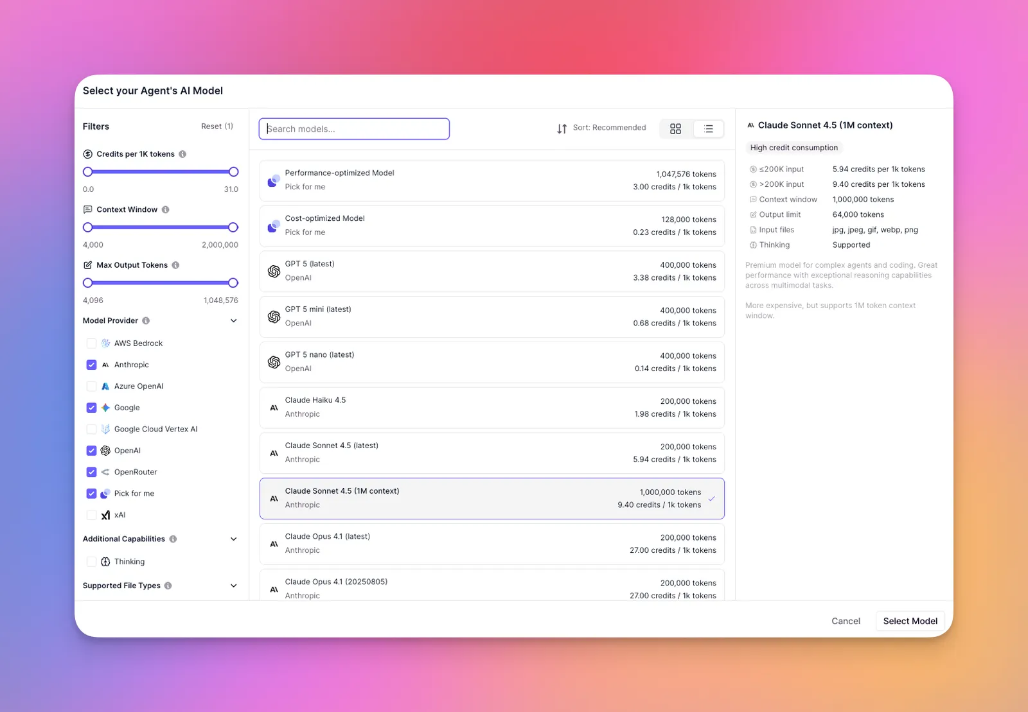This screenshot has width=1028, height=712.
Task: Click the "64,000 tokens" output limit value
Action: (858, 214)
